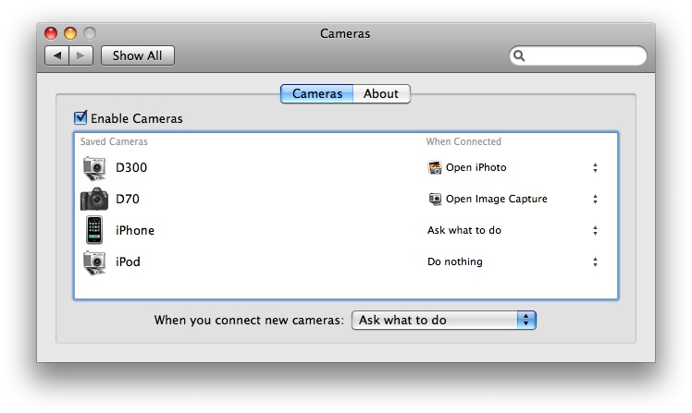Open the iPod 'Do nothing' action popup
The height and width of the screenshot is (413, 692).
[x=513, y=261]
